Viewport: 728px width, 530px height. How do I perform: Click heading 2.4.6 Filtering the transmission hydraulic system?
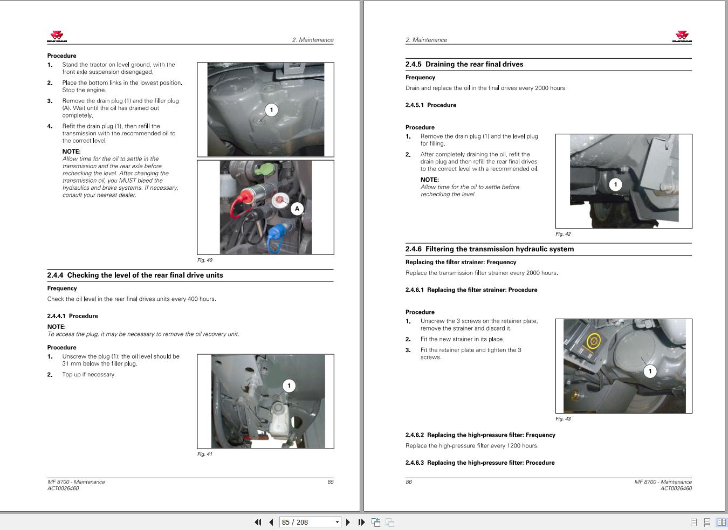(x=490, y=249)
